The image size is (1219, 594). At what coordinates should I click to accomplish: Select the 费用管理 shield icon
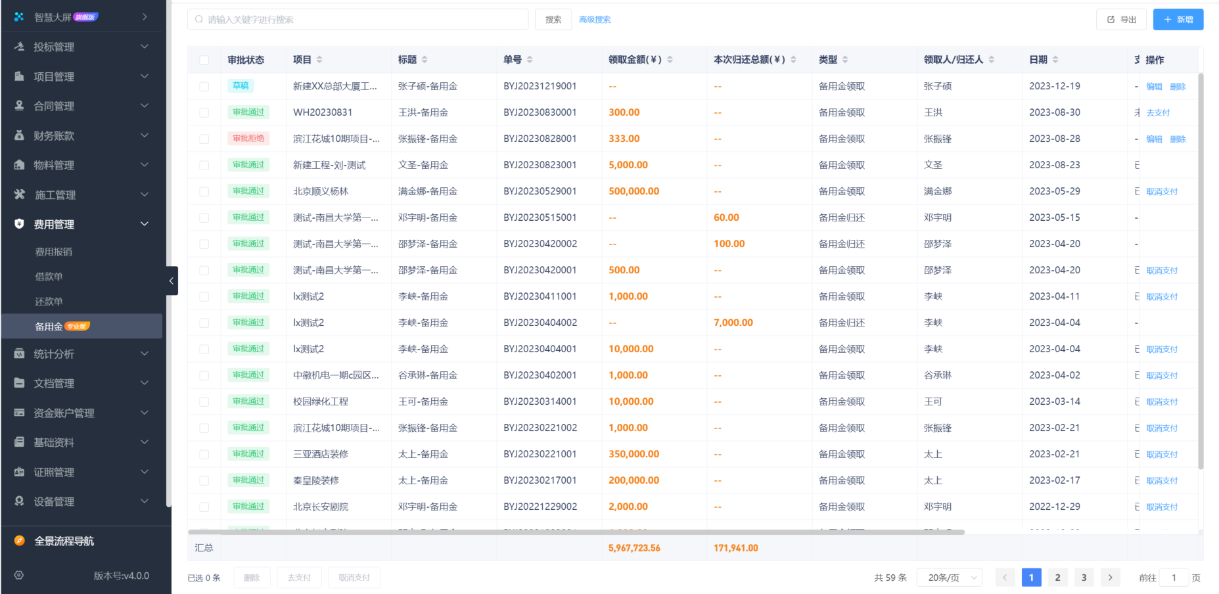pos(18,224)
